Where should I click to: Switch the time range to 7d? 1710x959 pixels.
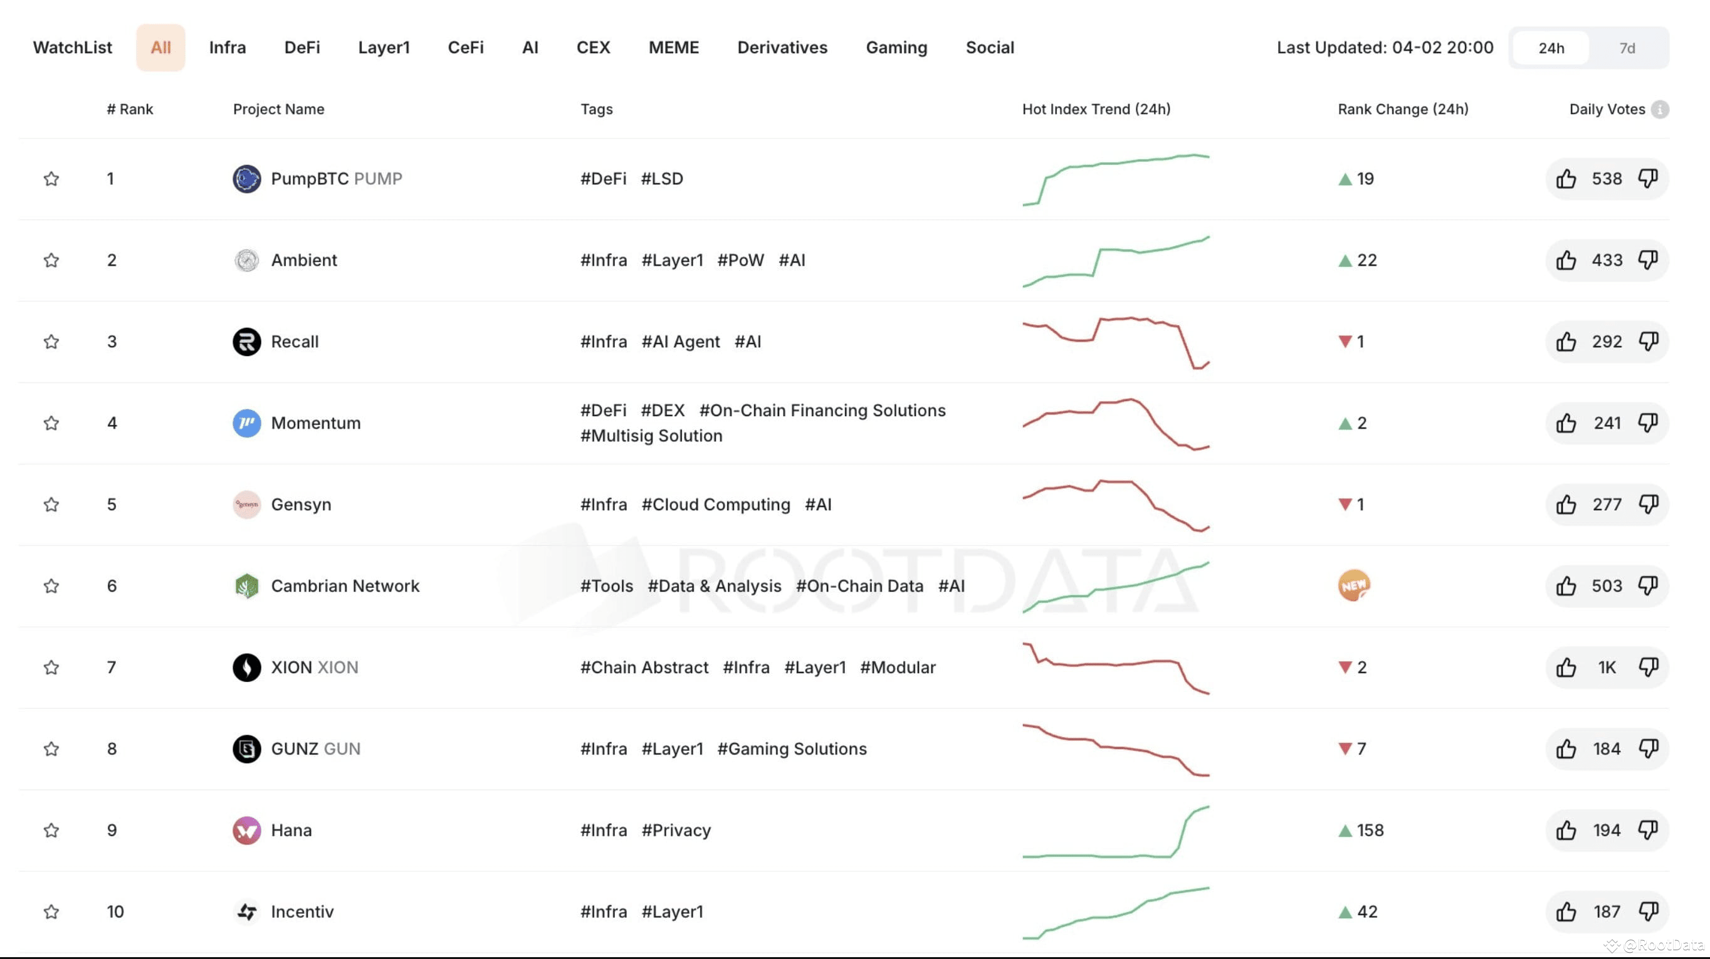(x=1628, y=47)
